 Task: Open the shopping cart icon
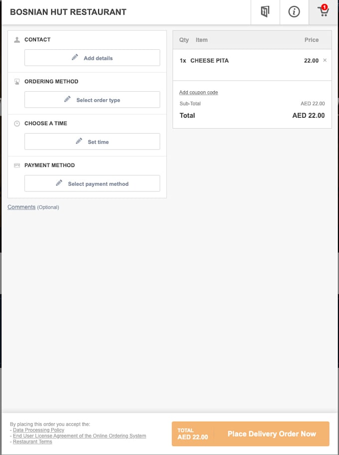323,12
